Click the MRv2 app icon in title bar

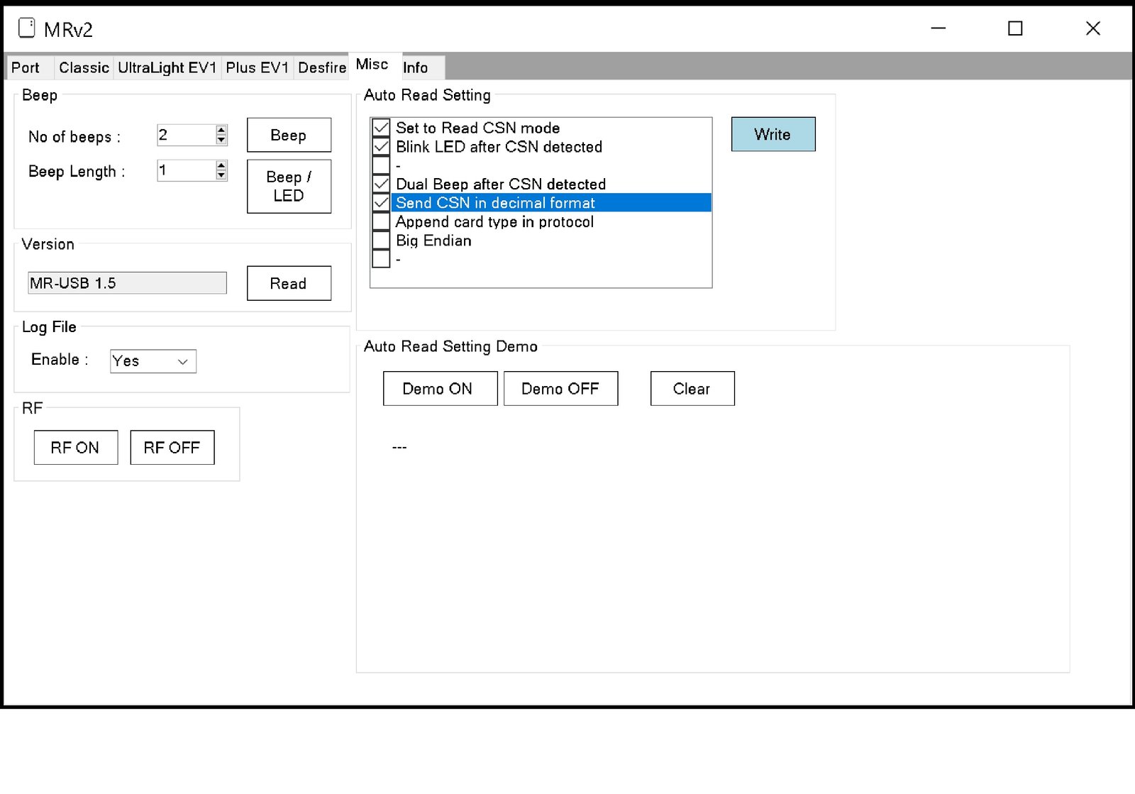[x=26, y=28]
